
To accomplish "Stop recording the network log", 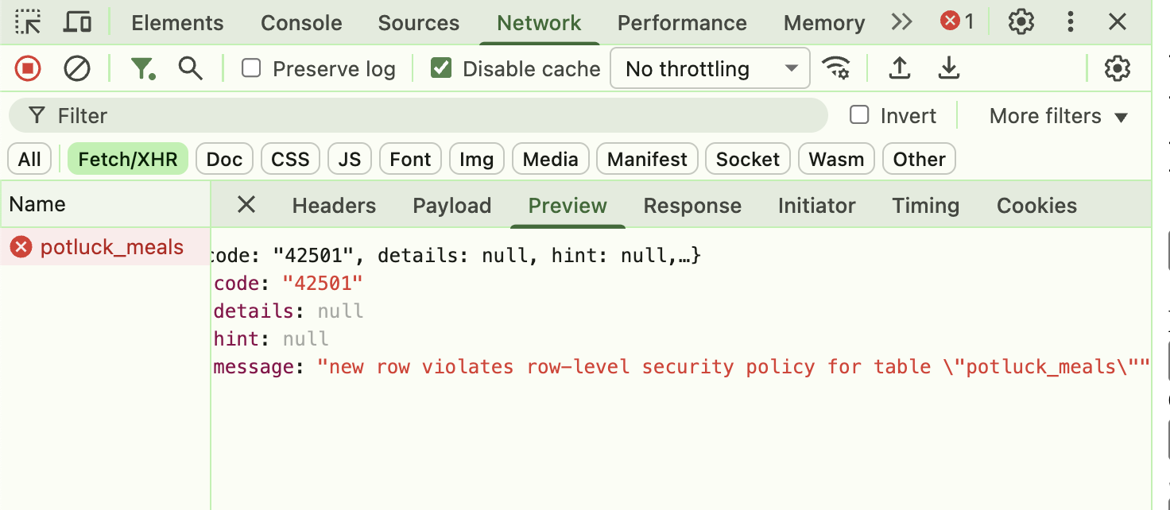I will click(27, 68).
